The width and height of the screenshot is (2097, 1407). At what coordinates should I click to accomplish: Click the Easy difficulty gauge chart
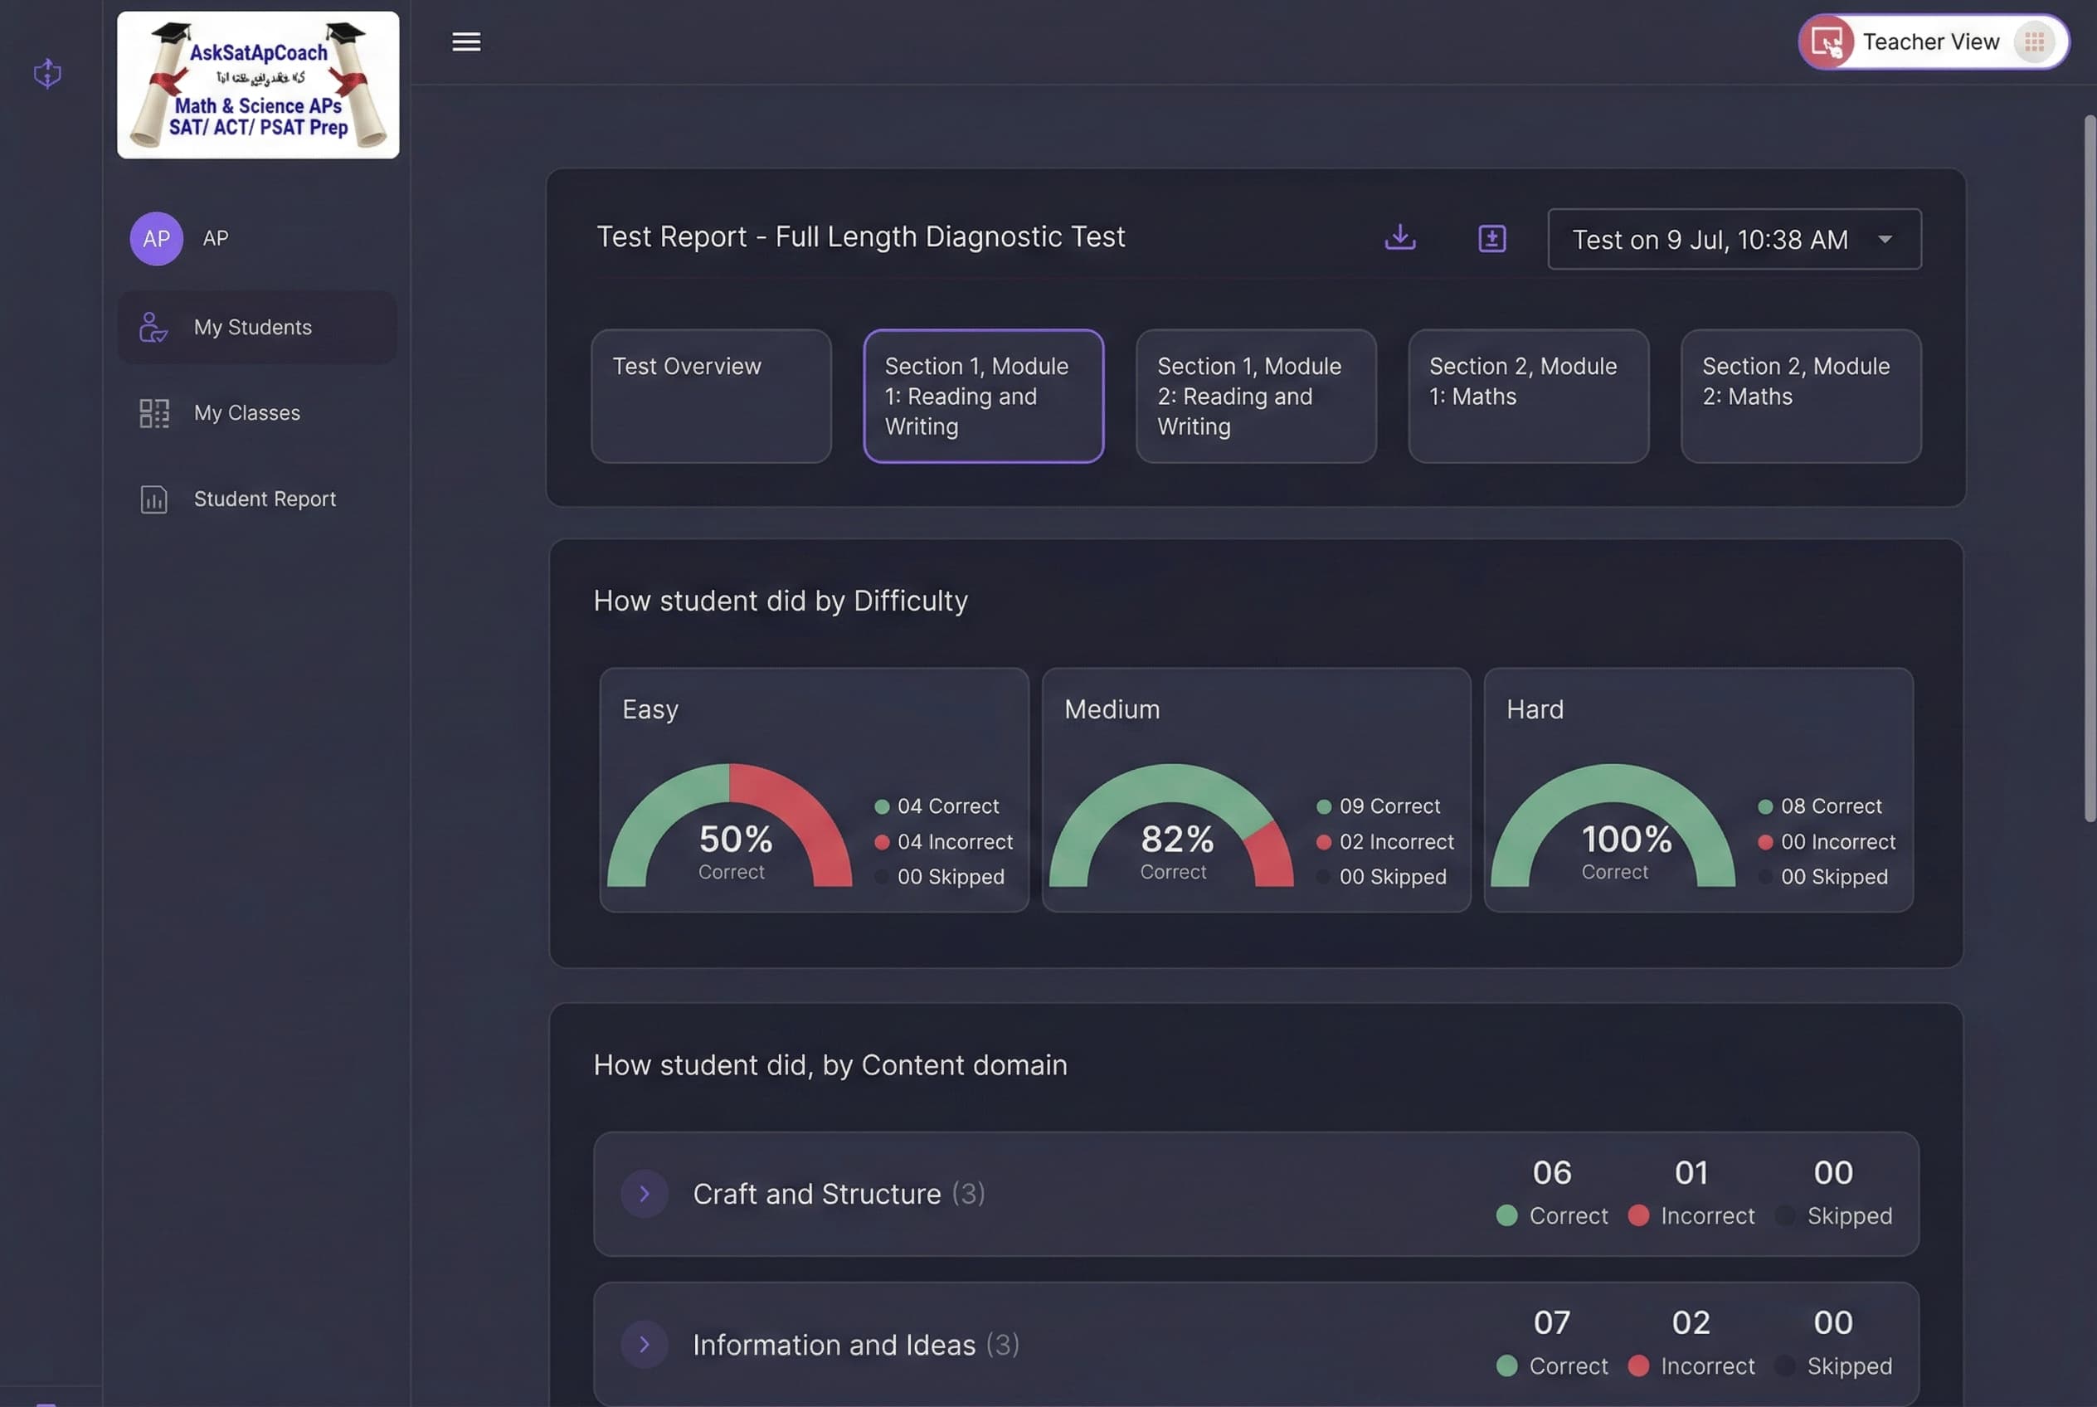click(x=729, y=830)
